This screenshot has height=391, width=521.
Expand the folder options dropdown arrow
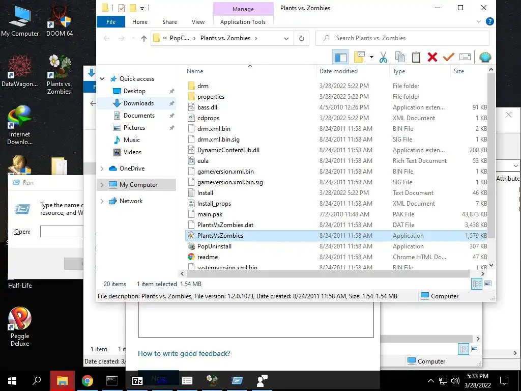[x=371, y=57]
